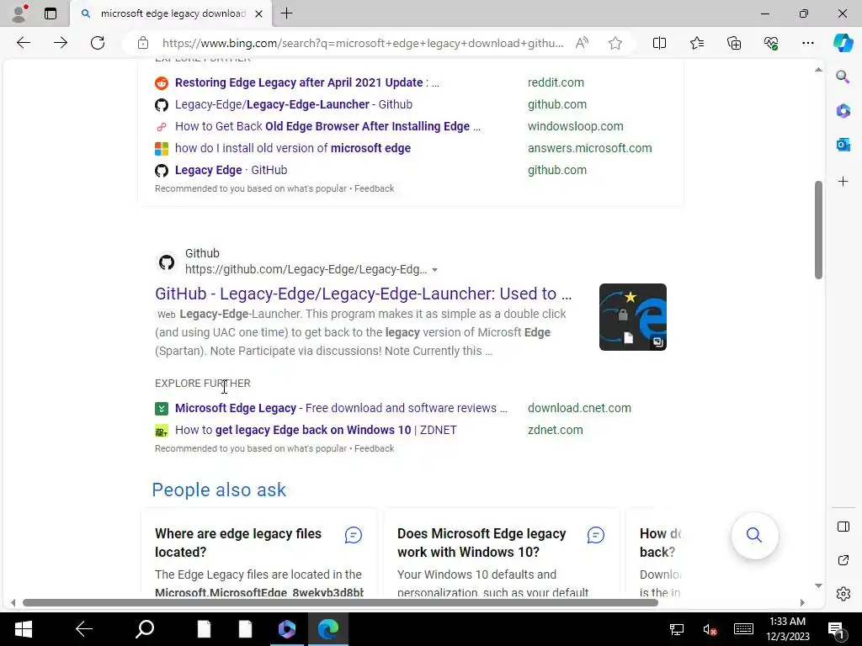Image resolution: width=862 pixels, height=646 pixels.
Task: Open the Microsoft 365 sidebar icon
Action: [x=843, y=110]
